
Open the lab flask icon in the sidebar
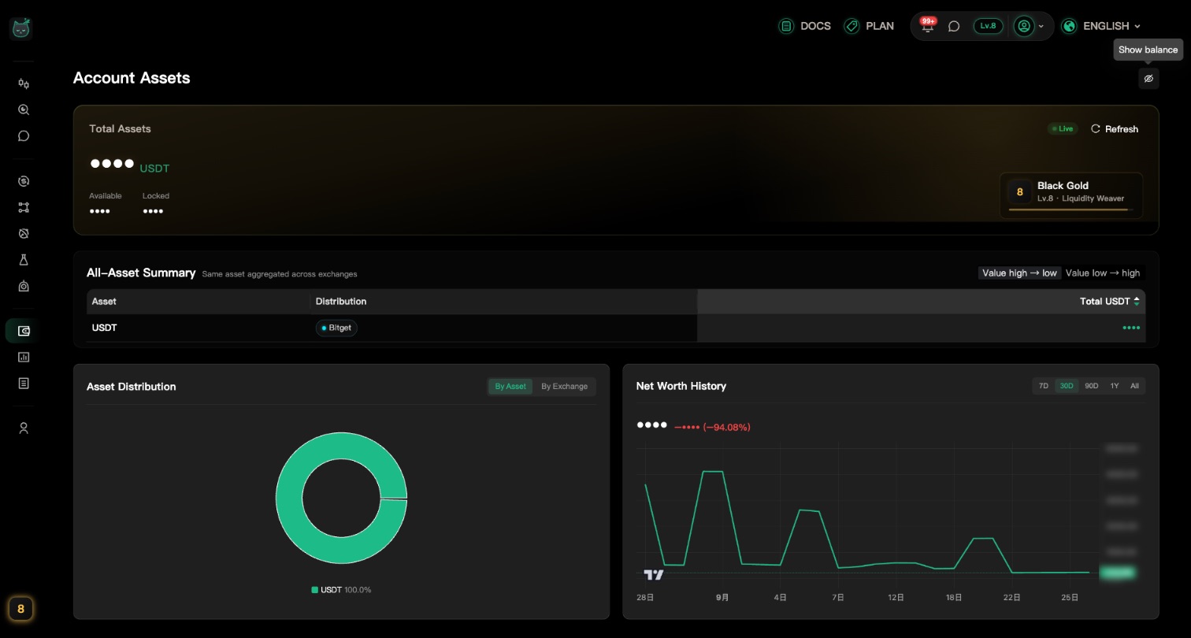point(24,259)
